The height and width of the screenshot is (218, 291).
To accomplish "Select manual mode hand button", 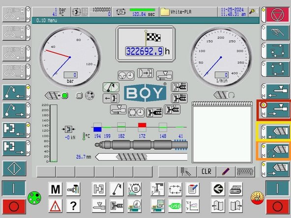I will coord(275,32).
